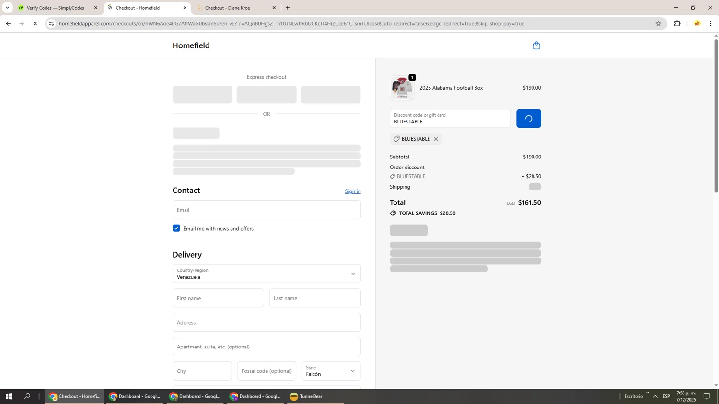Switch to the Verify Codes SimplyCodes tab

pos(55,8)
